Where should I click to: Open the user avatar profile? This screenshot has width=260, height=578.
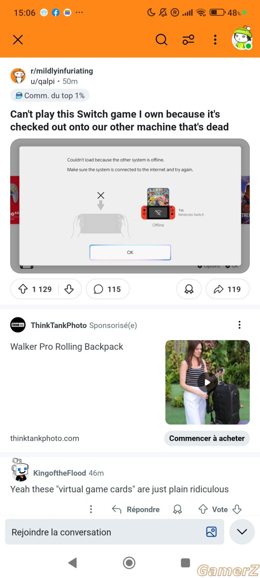coord(242,39)
